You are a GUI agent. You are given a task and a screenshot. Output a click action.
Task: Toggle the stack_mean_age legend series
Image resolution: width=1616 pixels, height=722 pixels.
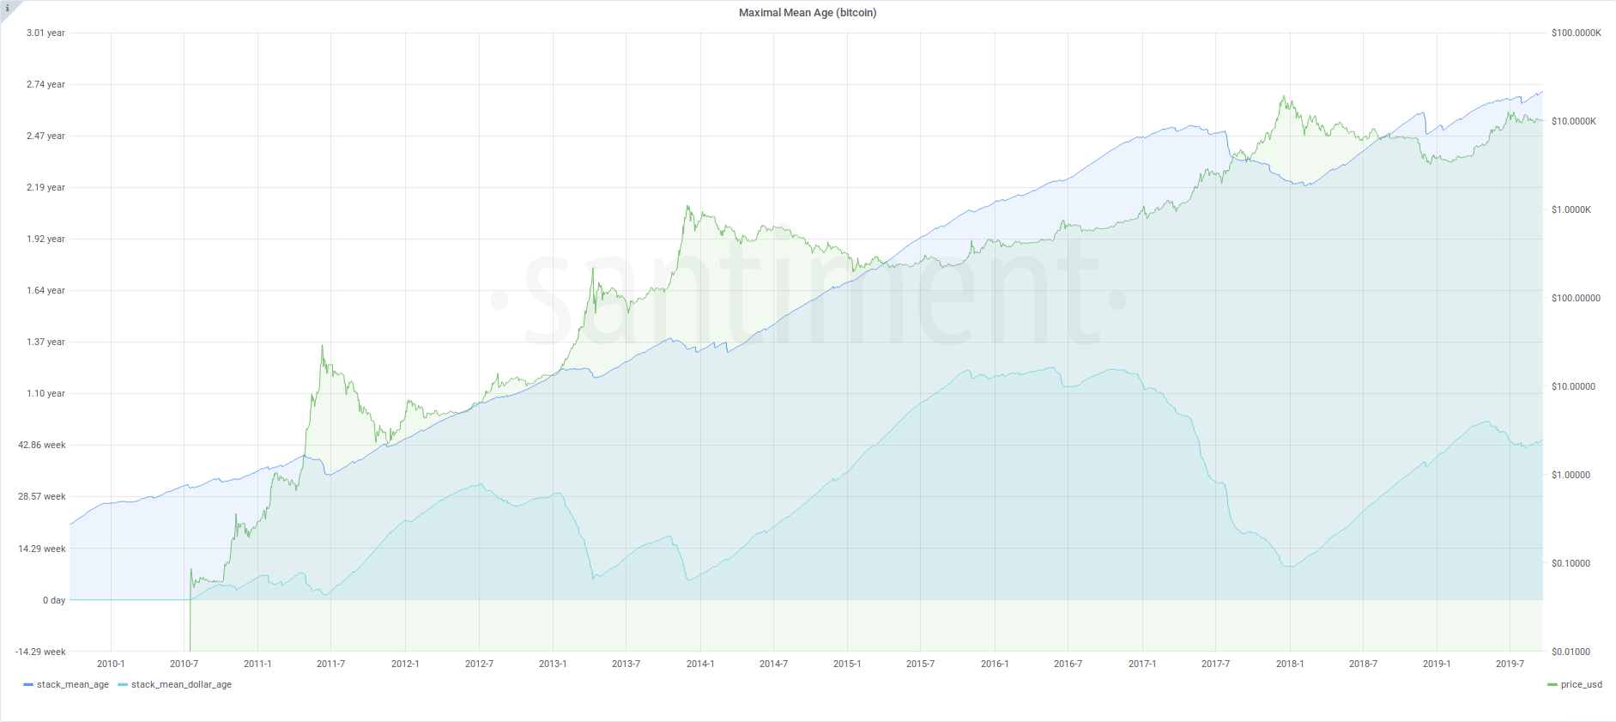pyautogui.click(x=73, y=685)
